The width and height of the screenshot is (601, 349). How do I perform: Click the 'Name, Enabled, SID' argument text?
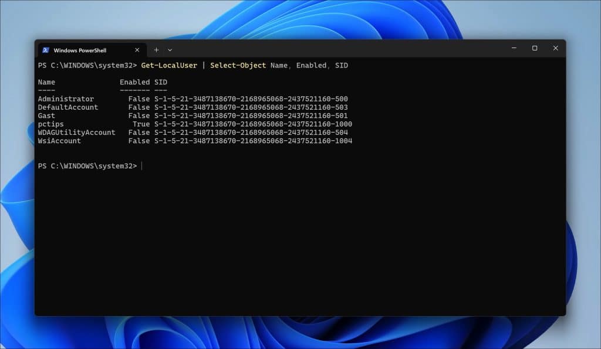tap(309, 66)
